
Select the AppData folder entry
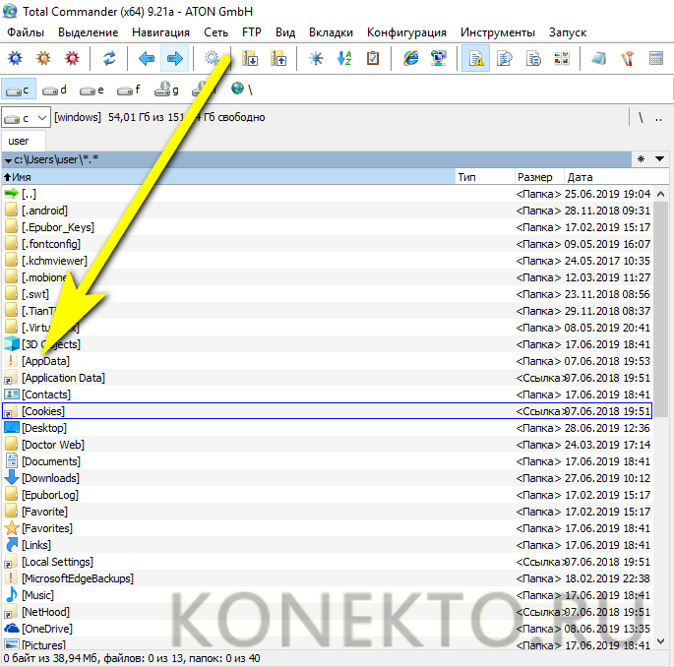point(45,361)
